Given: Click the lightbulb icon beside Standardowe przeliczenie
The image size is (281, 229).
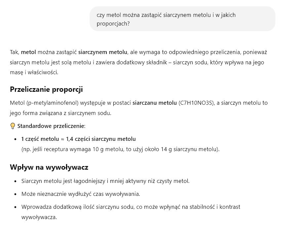Looking at the screenshot, I should (x=13, y=126).
